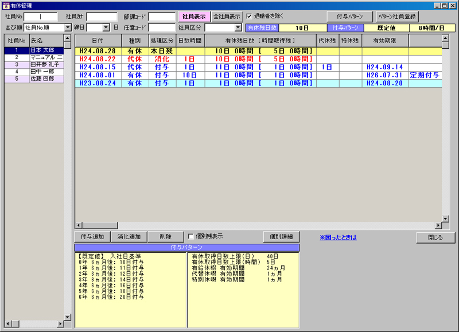Open the 並び順 sort order dropdown

tap(68, 28)
